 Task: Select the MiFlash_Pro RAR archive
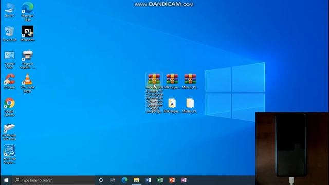click(190, 81)
